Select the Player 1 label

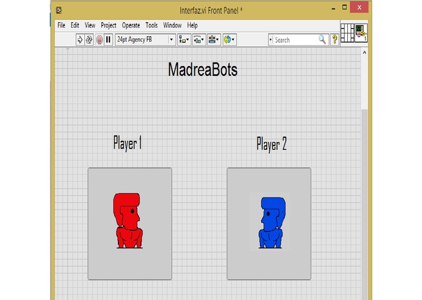(128, 143)
